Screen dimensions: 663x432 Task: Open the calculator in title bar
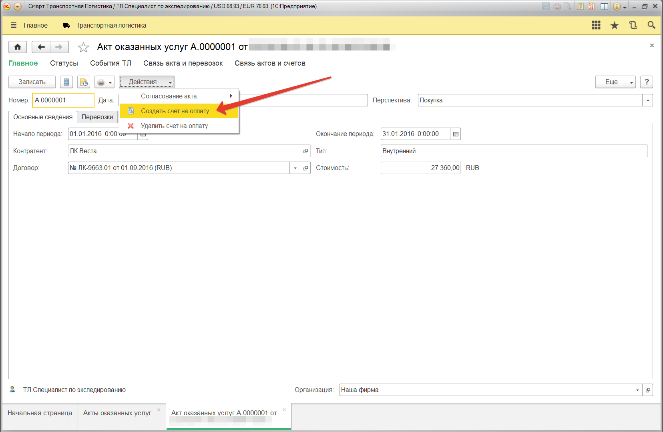(x=580, y=6)
